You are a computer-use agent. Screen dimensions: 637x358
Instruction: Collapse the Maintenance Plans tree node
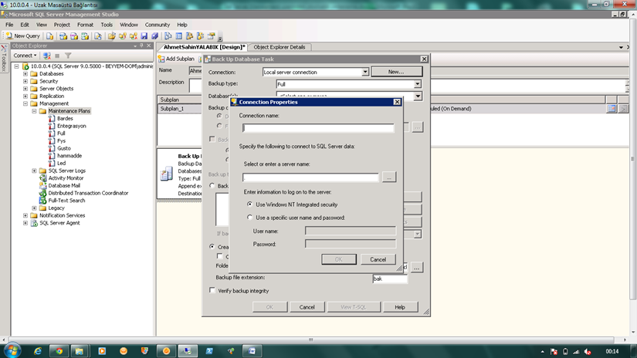click(34, 111)
